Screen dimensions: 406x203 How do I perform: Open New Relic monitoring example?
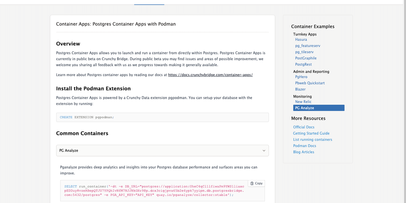click(x=303, y=102)
